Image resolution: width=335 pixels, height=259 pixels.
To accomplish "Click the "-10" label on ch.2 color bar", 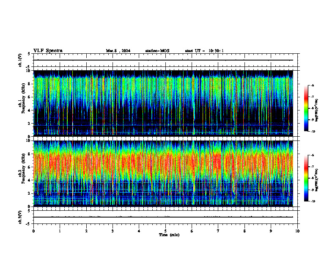I will [313, 201].
